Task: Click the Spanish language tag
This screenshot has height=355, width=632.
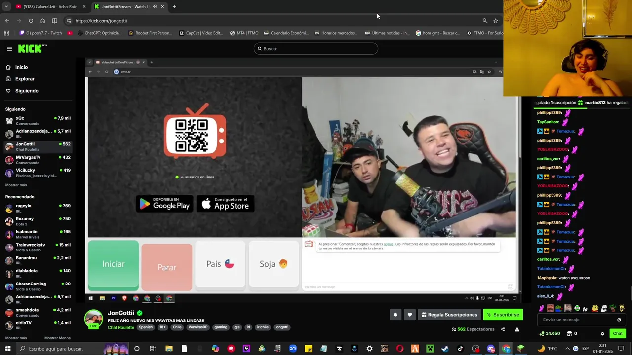Action: [x=146, y=327]
